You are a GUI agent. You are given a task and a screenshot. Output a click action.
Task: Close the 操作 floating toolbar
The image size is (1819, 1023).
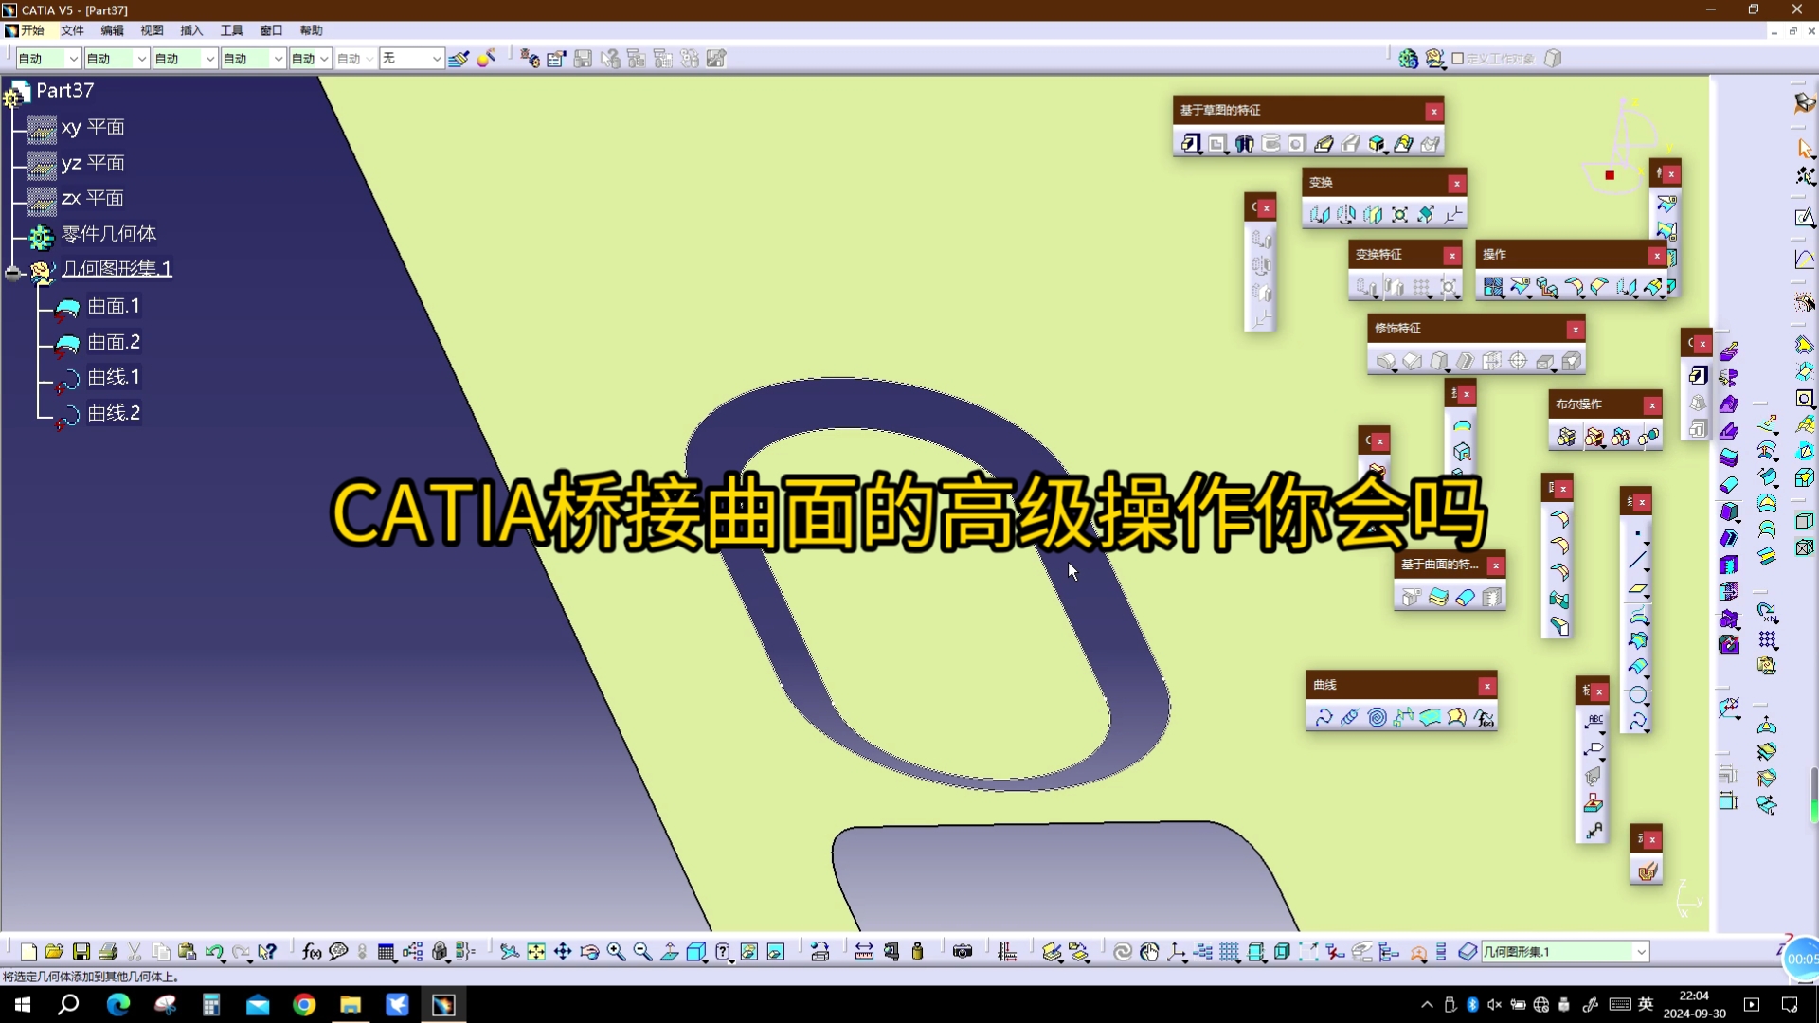click(1657, 255)
